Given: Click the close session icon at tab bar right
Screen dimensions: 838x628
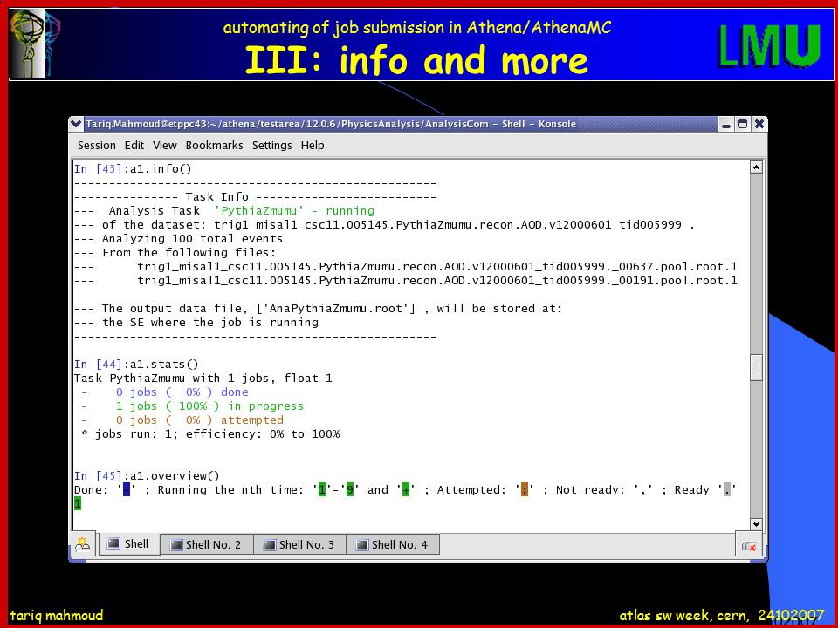Looking at the screenshot, I should (749, 546).
